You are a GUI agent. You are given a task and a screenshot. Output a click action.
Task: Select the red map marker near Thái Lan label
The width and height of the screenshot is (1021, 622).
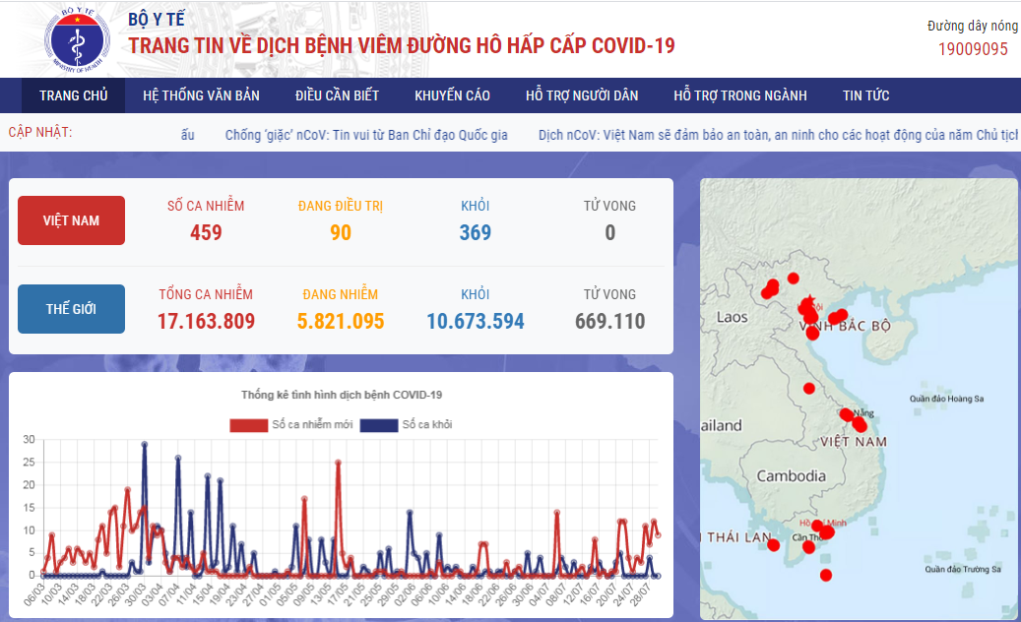774,545
